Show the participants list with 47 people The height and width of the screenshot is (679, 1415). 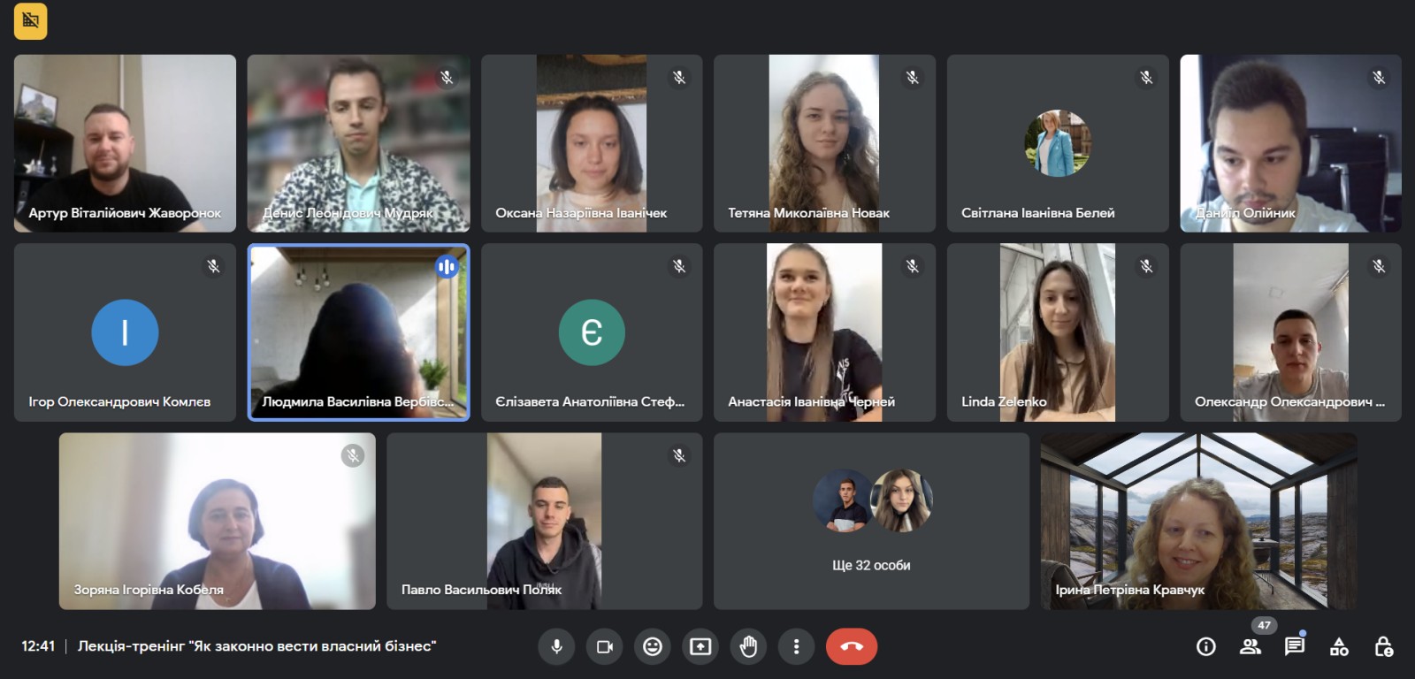click(x=1251, y=647)
